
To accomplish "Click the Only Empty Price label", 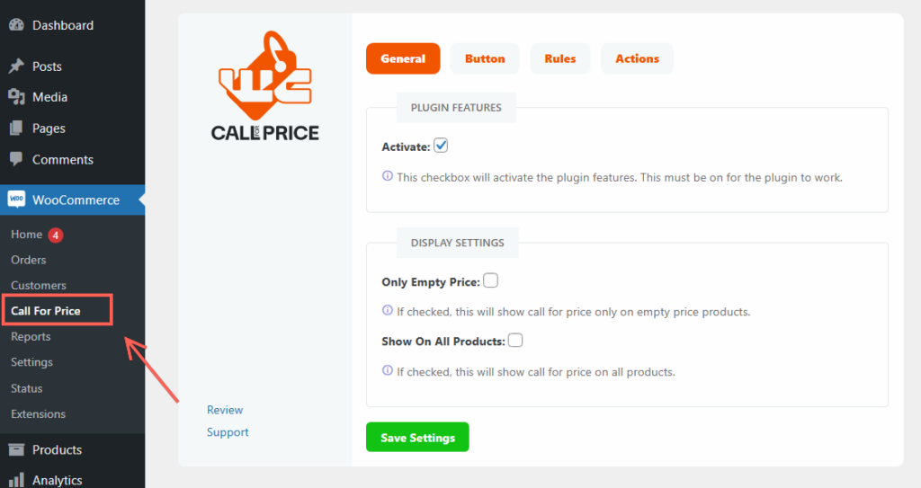I will click(x=431, y=282).
